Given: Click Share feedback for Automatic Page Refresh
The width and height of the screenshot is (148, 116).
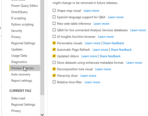Looking at the screenshot, I should pos(121,50).
